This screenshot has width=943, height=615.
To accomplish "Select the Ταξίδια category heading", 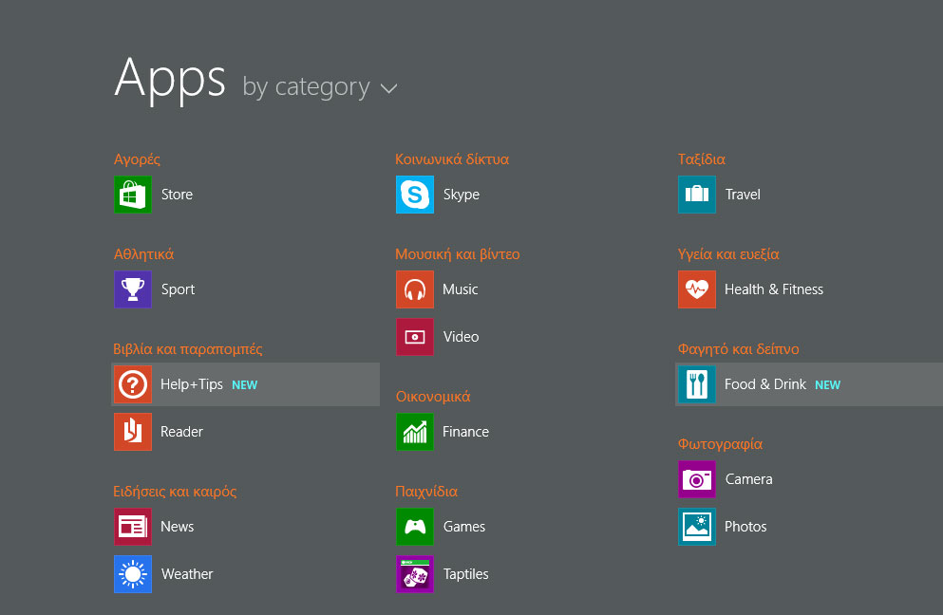I will 702,159.
